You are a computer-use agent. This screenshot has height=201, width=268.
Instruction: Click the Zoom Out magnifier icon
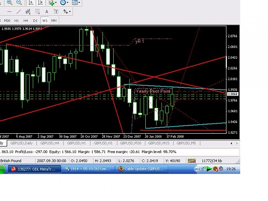click(19, 3)
